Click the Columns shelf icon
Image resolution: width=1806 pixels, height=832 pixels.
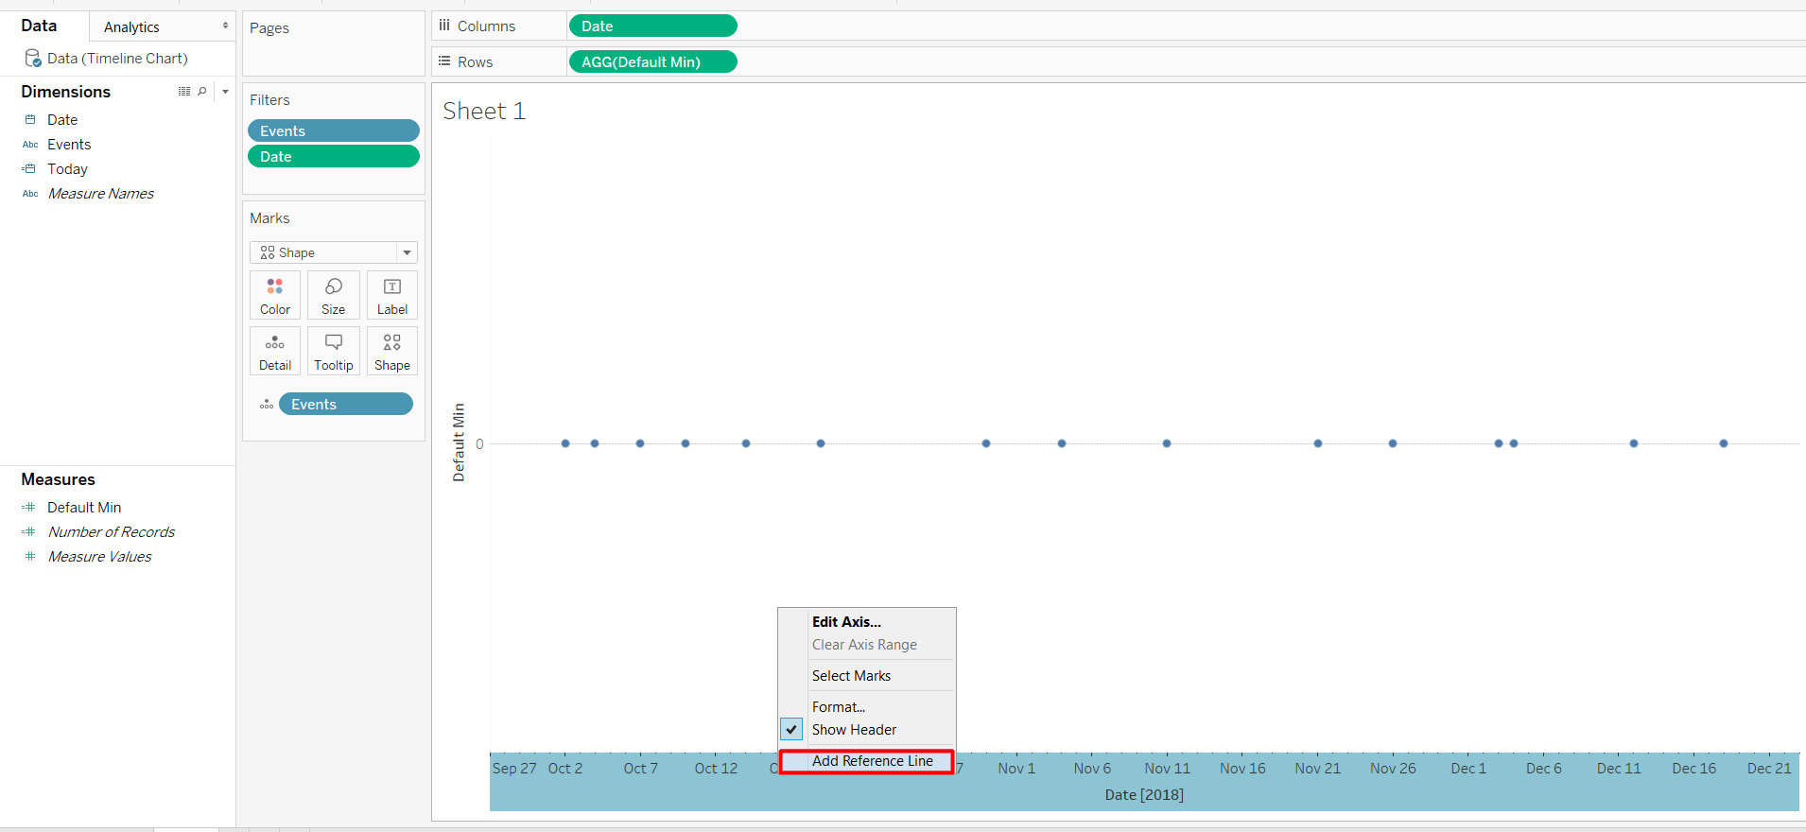pos(444,26)
